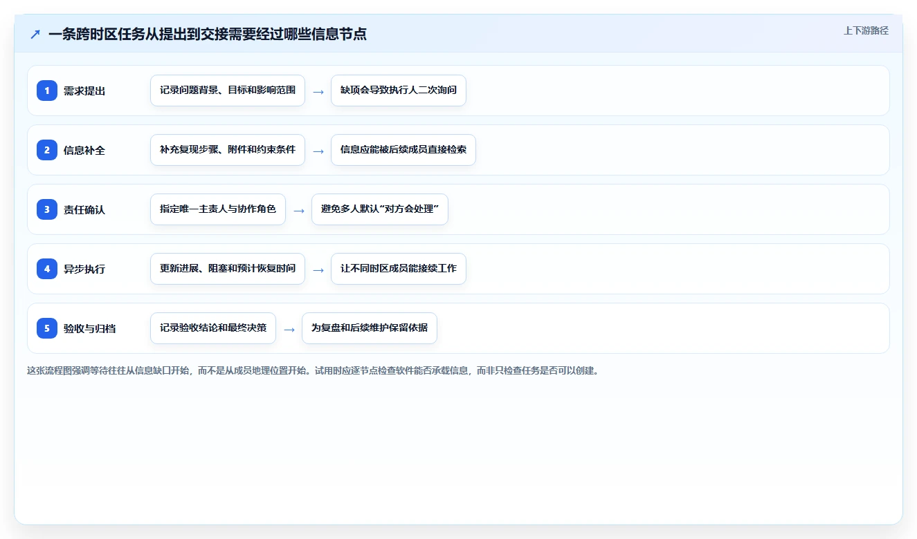Click the 避免多人默认“对方会处理” box

380,209
